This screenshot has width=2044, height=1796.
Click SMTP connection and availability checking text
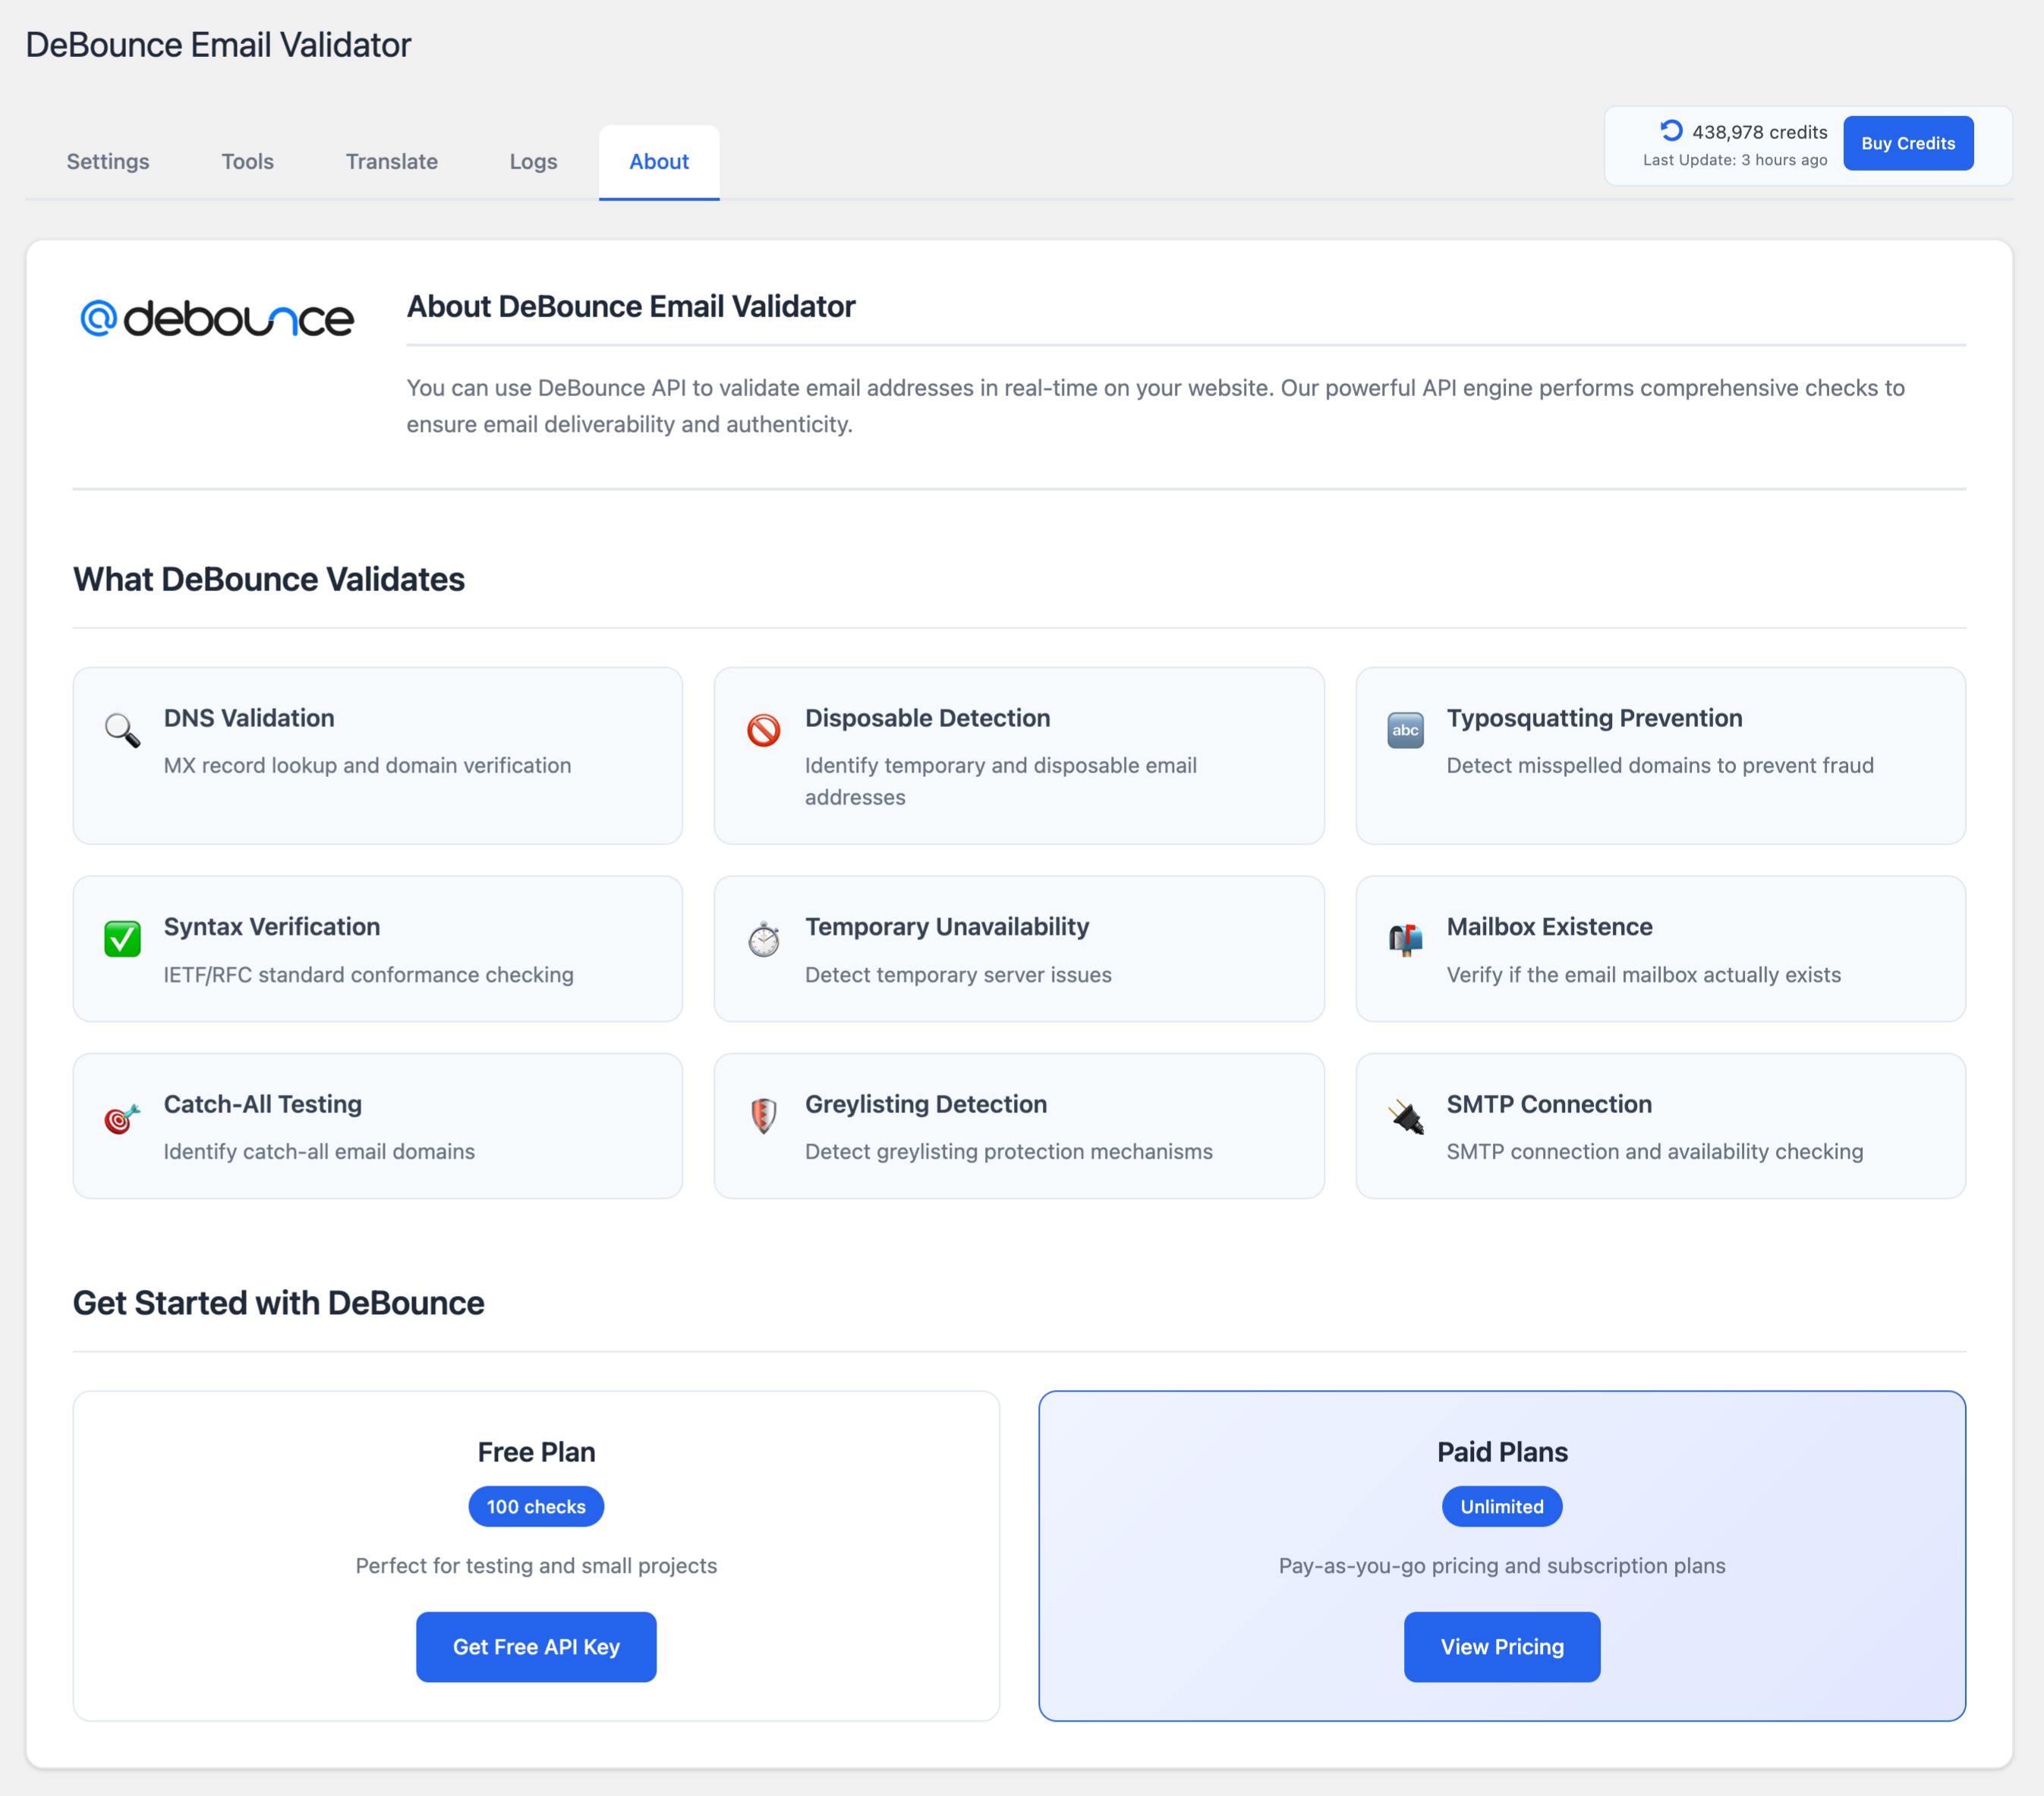click(x=1654, y=1151)
